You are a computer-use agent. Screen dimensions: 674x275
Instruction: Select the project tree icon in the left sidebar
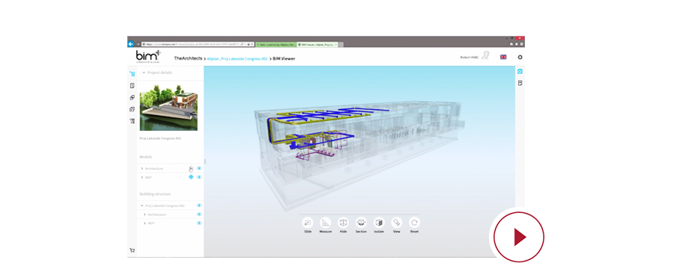(132, 74)
